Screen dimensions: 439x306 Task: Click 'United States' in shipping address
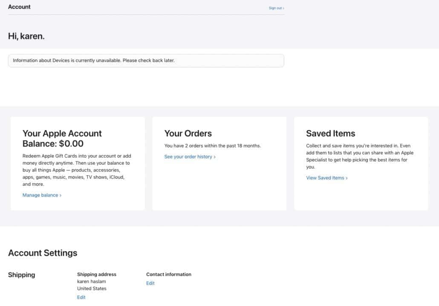click(92, 289)
